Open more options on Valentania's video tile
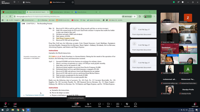Screen dimensions: 200x112 pyautogui.click(x=177, y=55)
